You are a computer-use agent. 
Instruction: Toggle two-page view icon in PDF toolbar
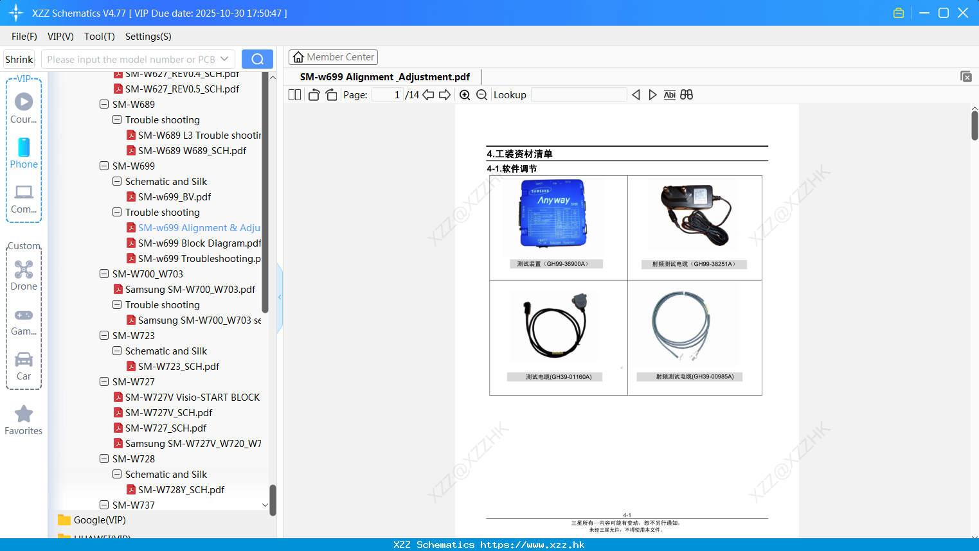pyautogui.click(x=294, y=95)
